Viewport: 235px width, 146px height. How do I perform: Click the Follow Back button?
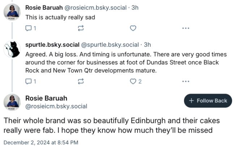coord(208,101)
